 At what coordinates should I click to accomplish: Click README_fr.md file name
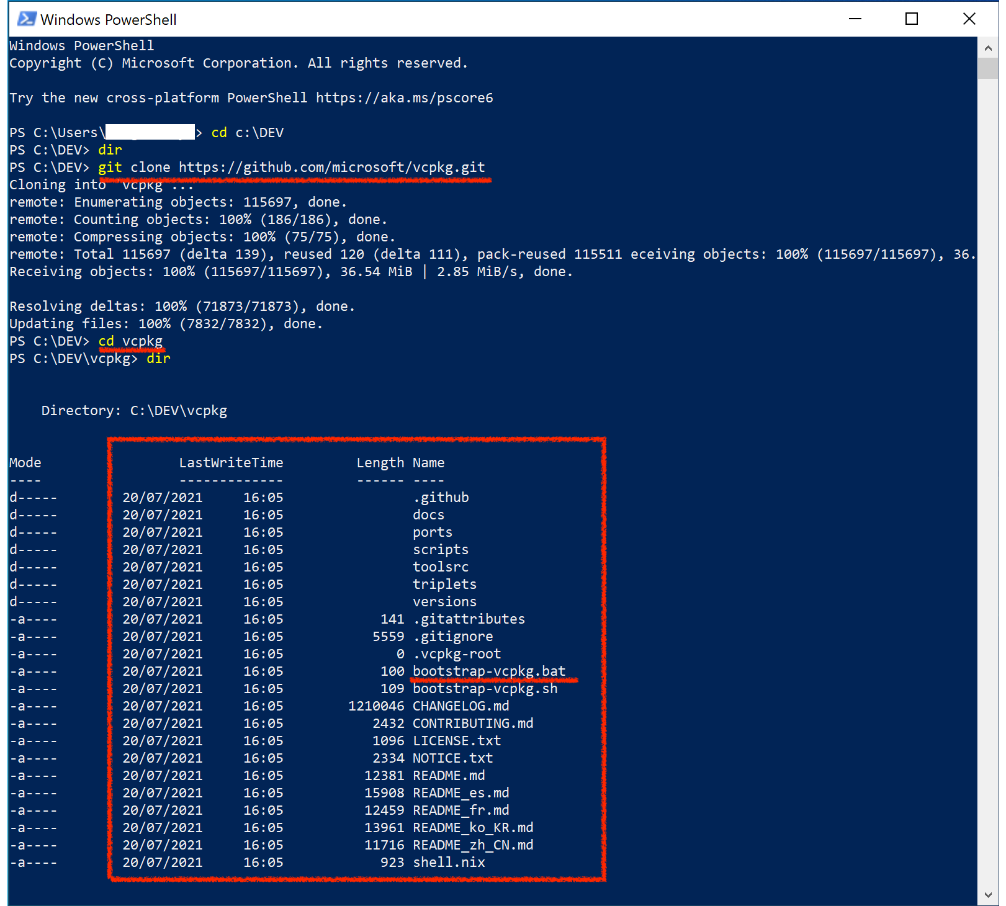[x=460, y=810]
